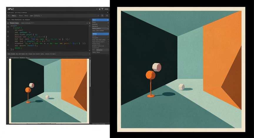Select the third tab in the toolbar
Viewport: 254px width, 138px height.
(26, 16)
